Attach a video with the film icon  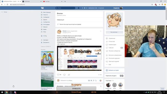coord(91,81)
